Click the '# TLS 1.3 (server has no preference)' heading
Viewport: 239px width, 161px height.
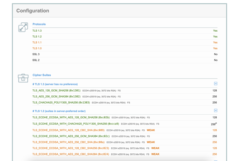pyautogui.click(x=55, y=84)
